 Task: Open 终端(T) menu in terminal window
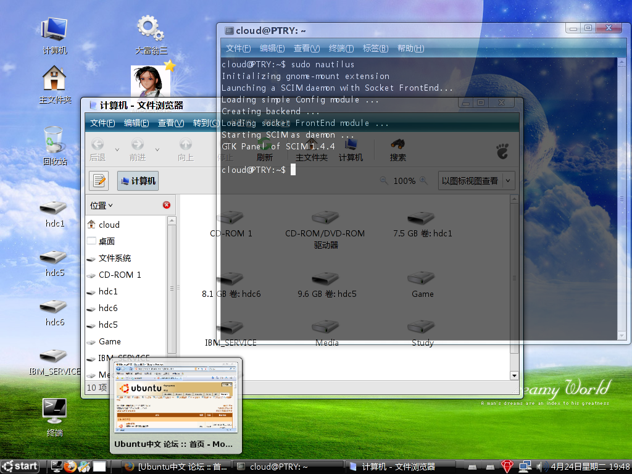341,48
